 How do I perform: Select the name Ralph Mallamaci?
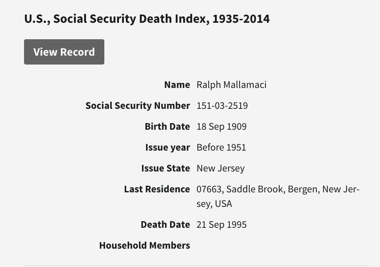coord(231,85)
